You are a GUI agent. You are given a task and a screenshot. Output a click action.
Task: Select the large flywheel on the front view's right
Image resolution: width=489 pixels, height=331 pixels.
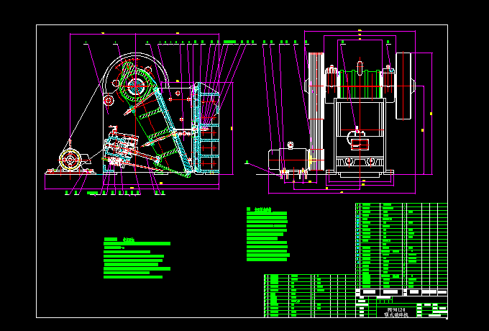403,86
